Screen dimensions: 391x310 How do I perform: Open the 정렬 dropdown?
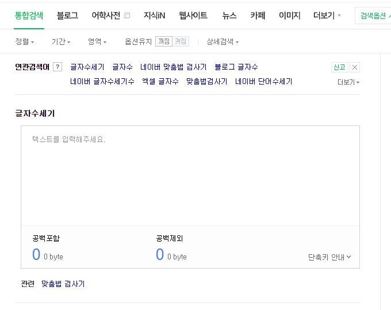tap(24, 41)
